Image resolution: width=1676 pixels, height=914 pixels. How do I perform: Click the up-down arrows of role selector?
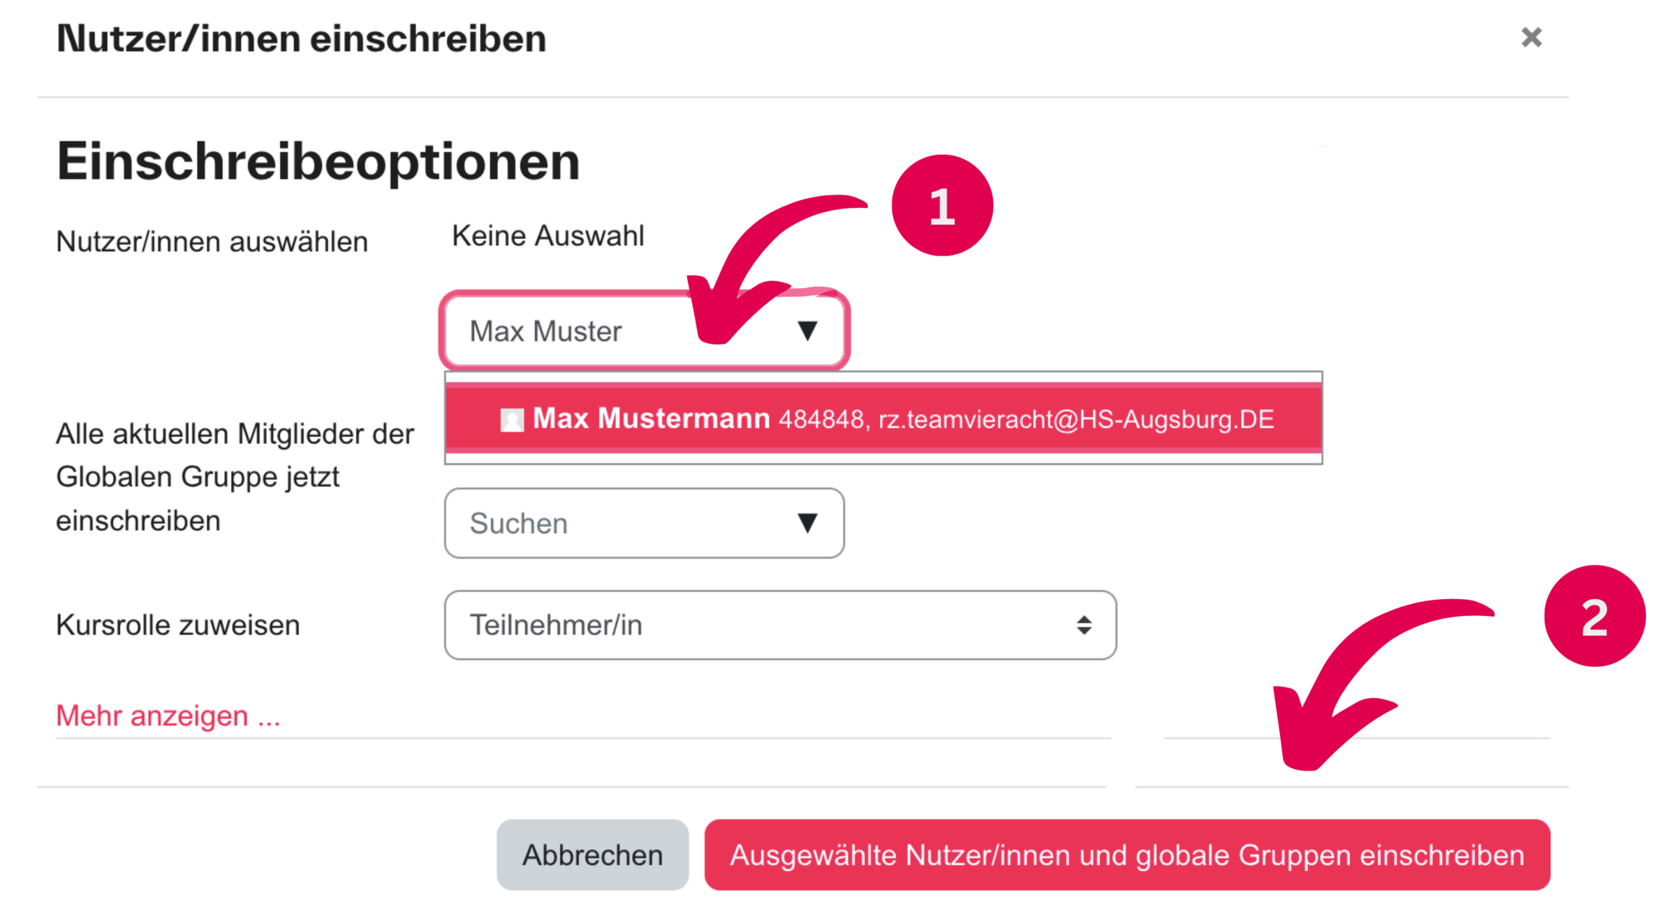[x=1084, y=625]
